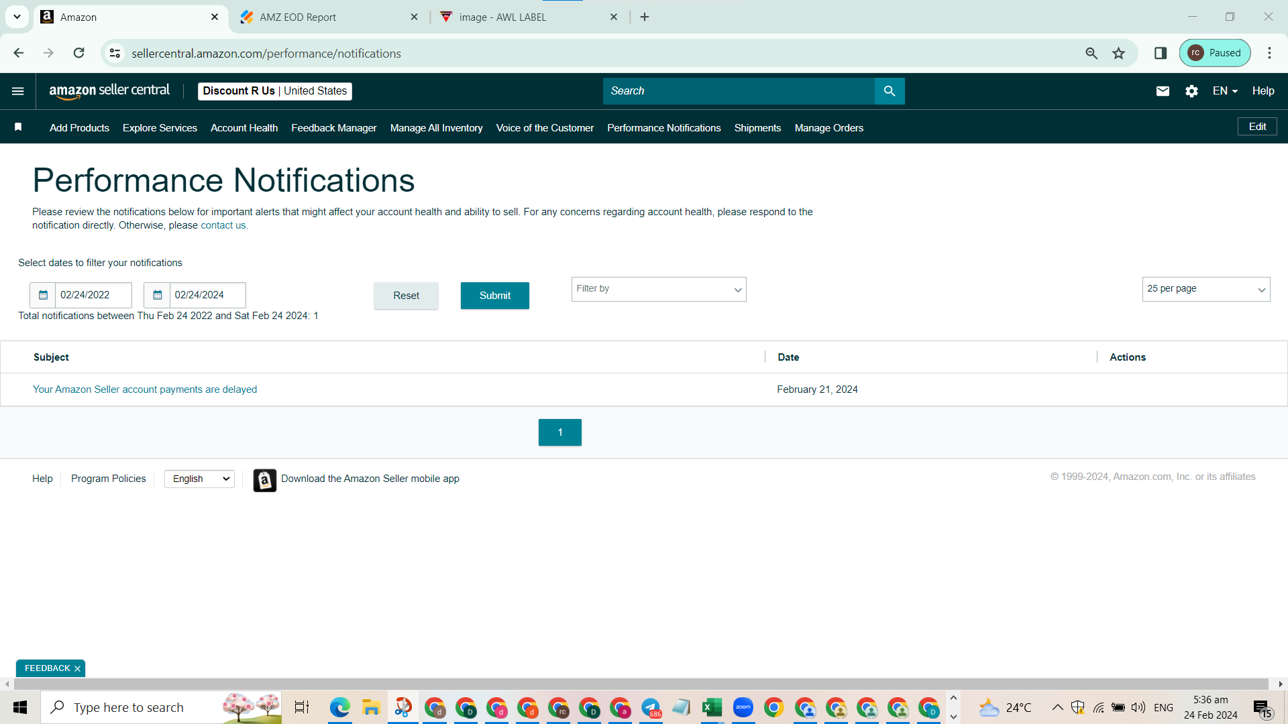The image size is (1288, 724).
Task: Open Microsoft Edge from the taskbar
Action: (x=340, y=707)
